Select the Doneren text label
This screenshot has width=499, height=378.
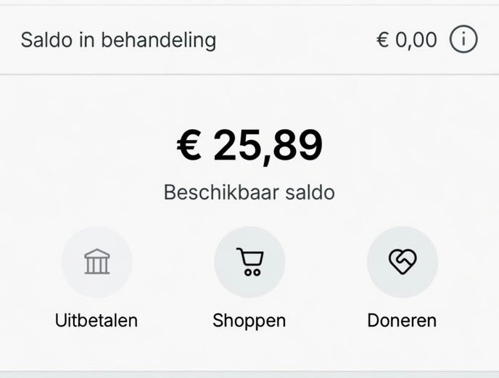(402, 320)
